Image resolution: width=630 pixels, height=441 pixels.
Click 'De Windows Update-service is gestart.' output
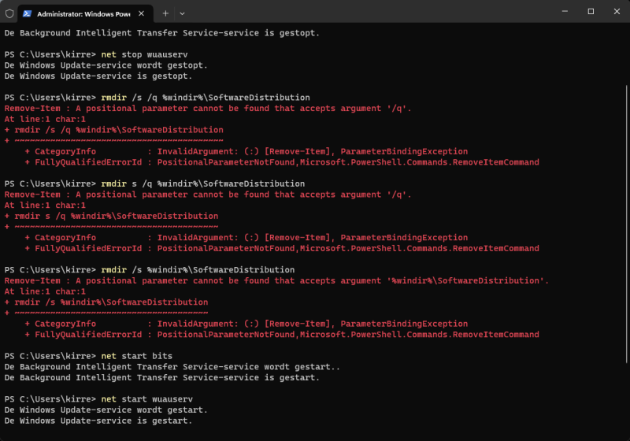106,421
